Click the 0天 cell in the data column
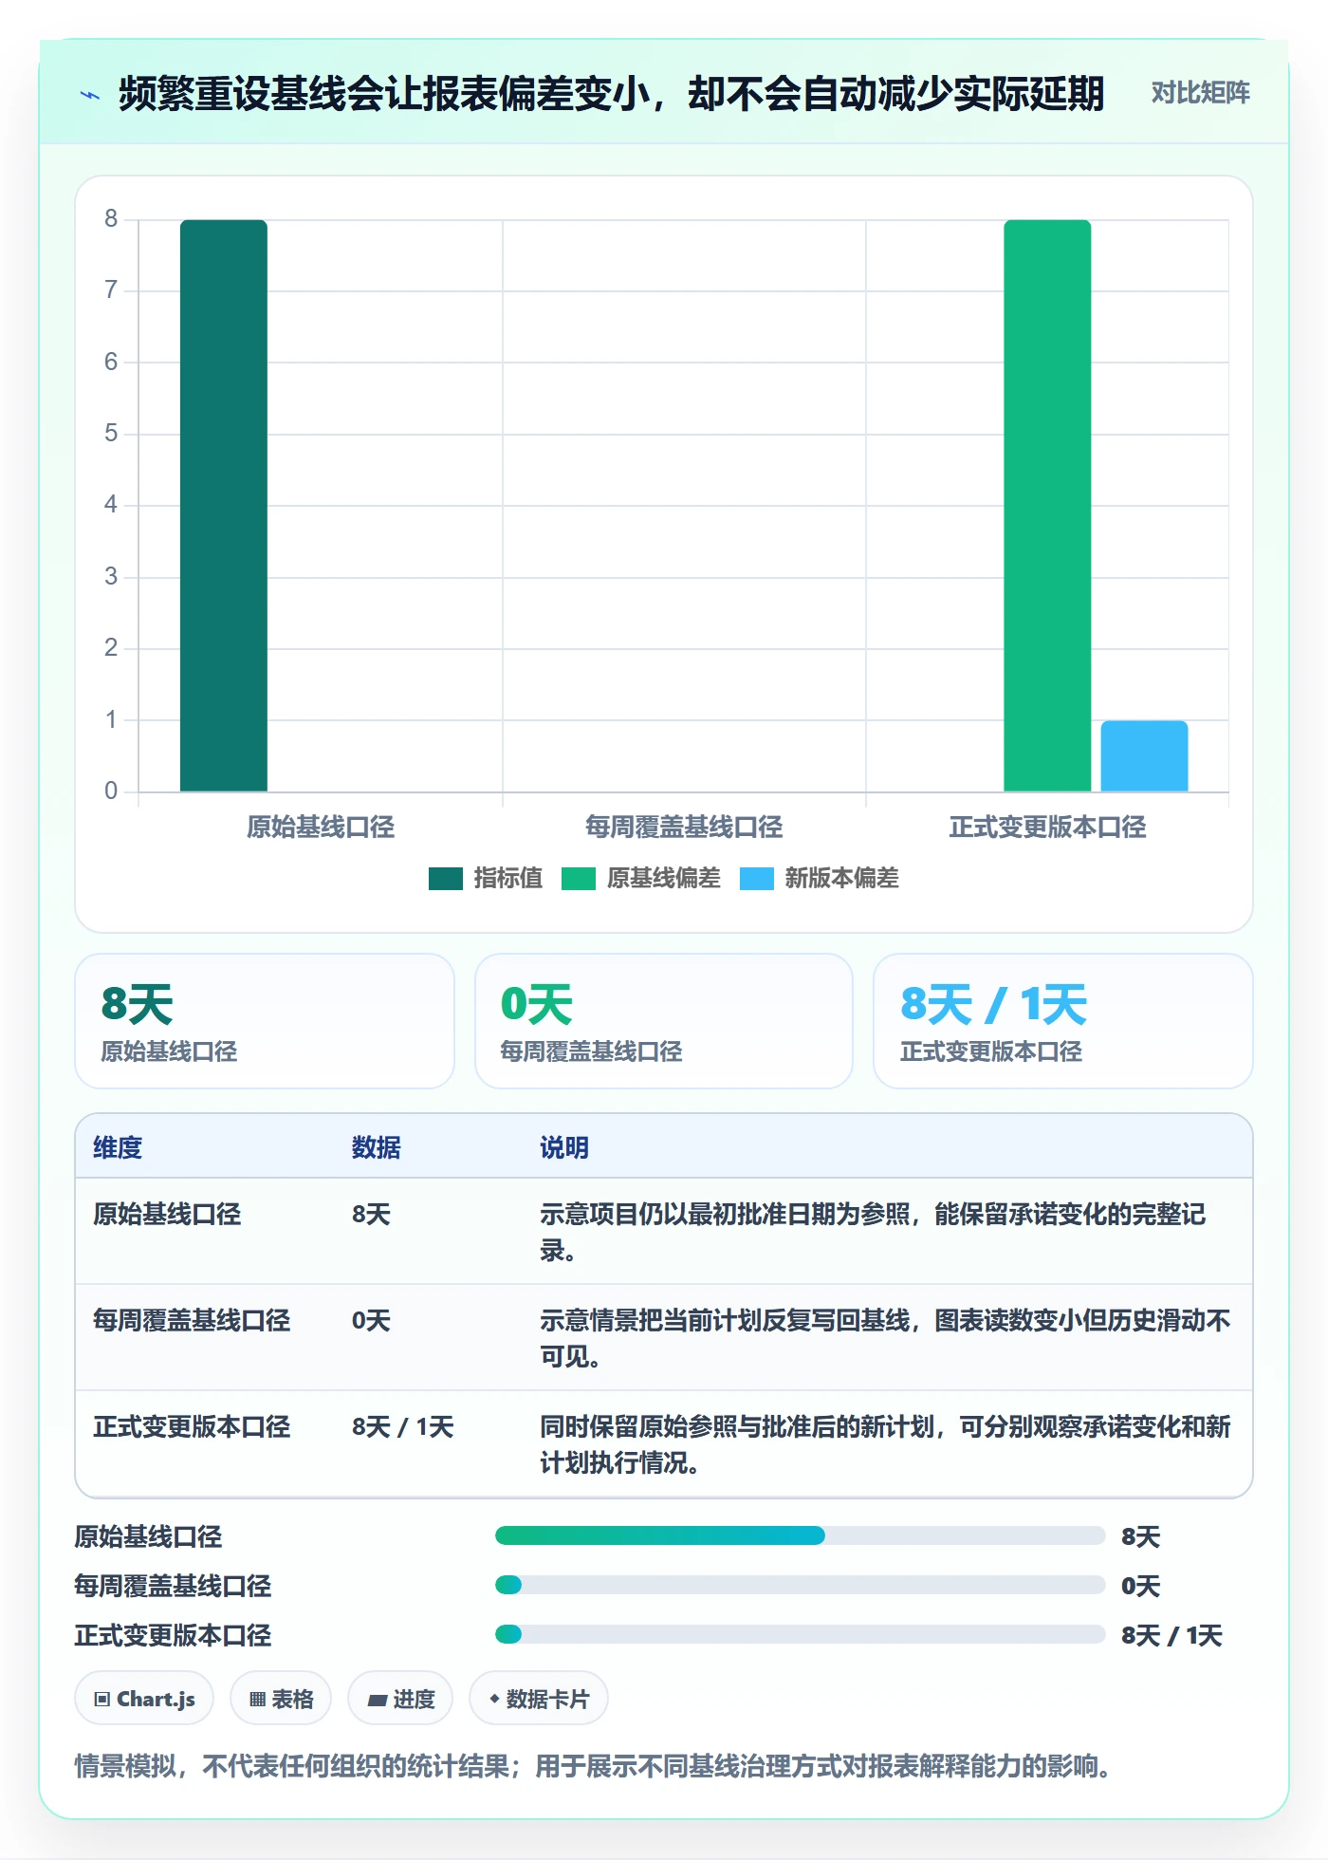This screenshot has width=1328, height=1860. 371,1320
